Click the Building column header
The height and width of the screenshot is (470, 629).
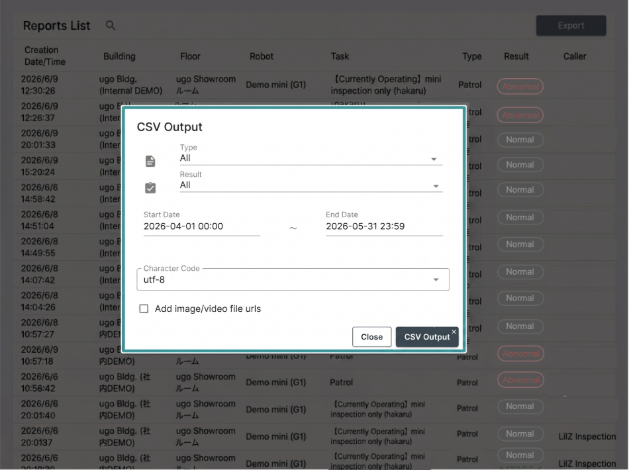[119, 56]
